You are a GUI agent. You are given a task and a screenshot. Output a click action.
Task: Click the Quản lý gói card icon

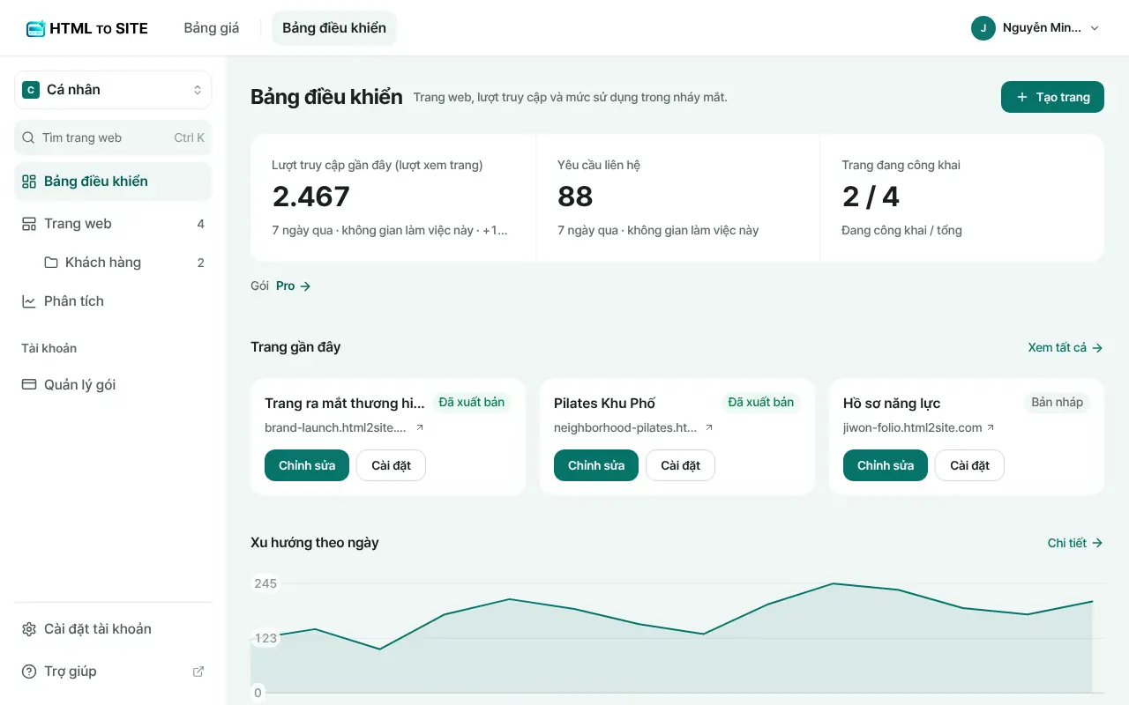(x=29, y=385)
